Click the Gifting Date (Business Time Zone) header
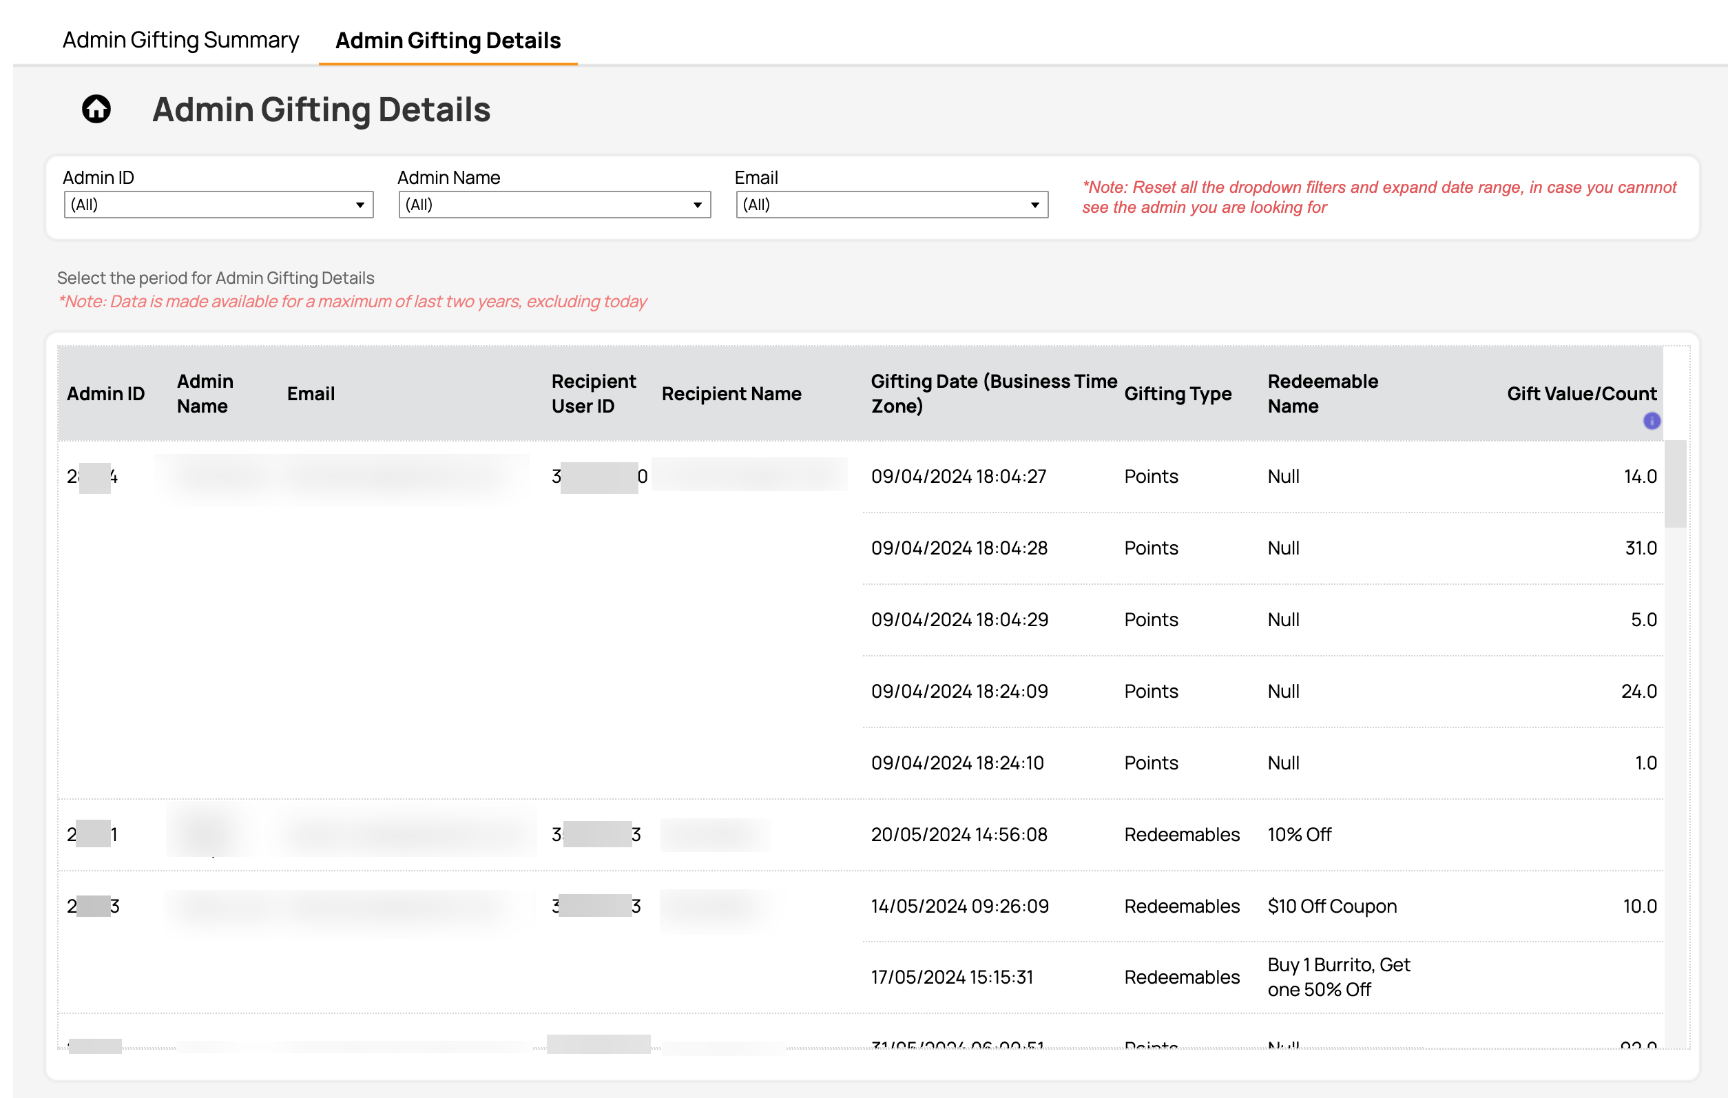 coord(994,393)
